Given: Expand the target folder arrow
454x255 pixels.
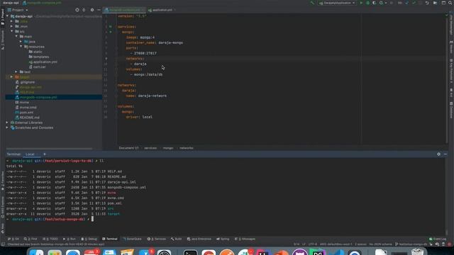Looking at the screenshot, I should click(x=12, y=77).
